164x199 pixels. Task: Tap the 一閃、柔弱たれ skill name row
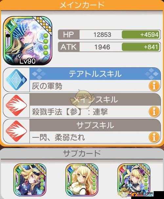95,137
